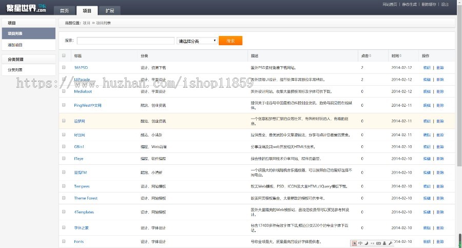This screenshot has width=462, height=248.
Task: Click the moon icon in IME toolbar
Action: click(366, 243)
